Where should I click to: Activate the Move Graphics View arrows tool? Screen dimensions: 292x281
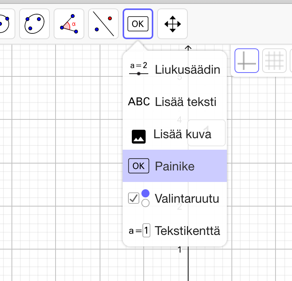coord(172,24)
